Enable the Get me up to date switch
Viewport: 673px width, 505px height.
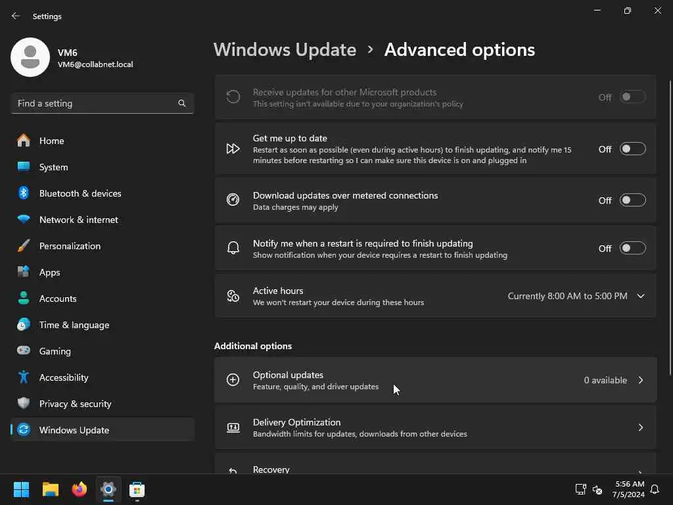(633, 149)
